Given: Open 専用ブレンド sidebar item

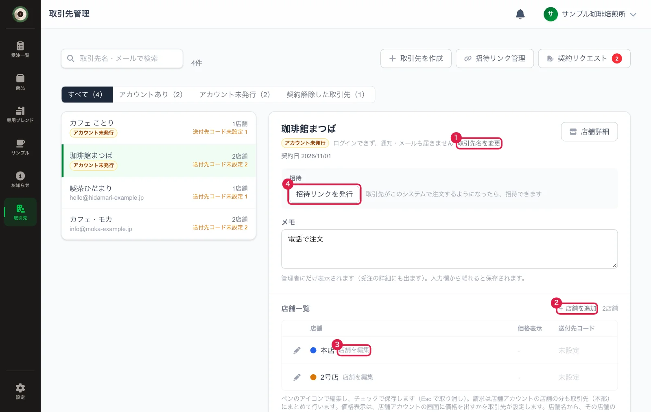Looking at the screenshot, I should click(x=20, y=114).
